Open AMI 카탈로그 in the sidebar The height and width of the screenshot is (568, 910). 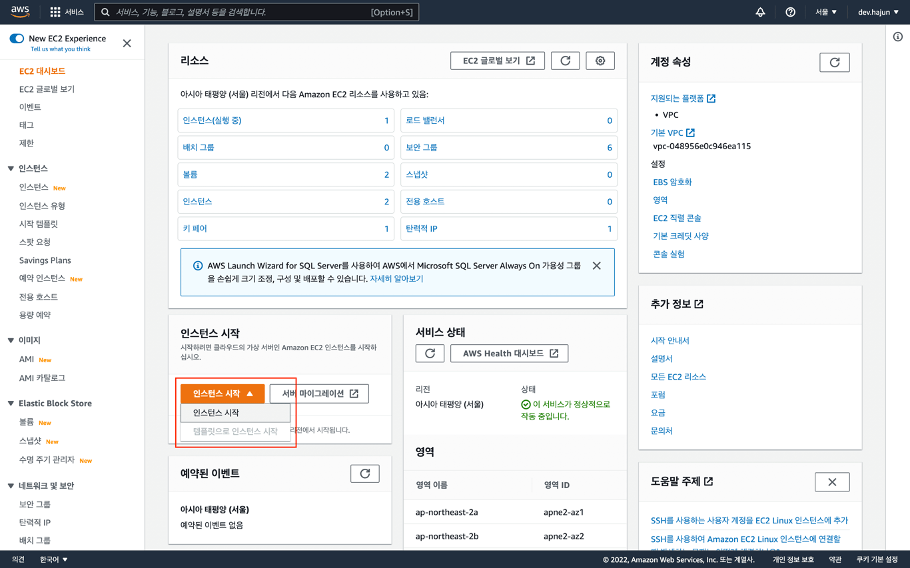click(x=42, y=378)
